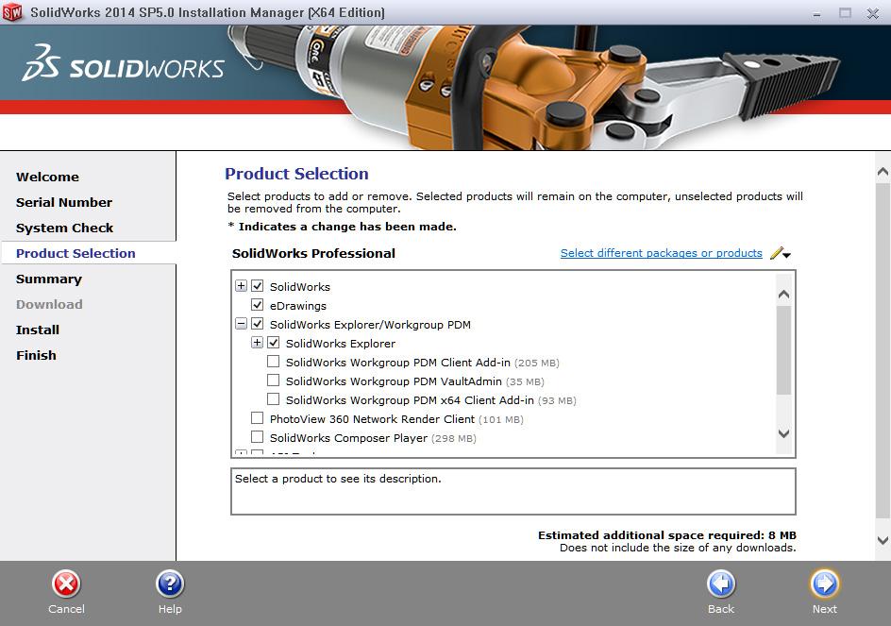Screen dimensions: 891x626
Task: Select the Product Selection step
Action: click(x=76, y=254)
